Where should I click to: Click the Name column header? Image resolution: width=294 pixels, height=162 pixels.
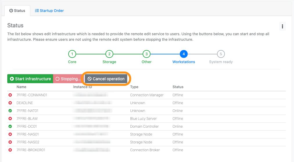pyautogui.click(x=21, y=87)
